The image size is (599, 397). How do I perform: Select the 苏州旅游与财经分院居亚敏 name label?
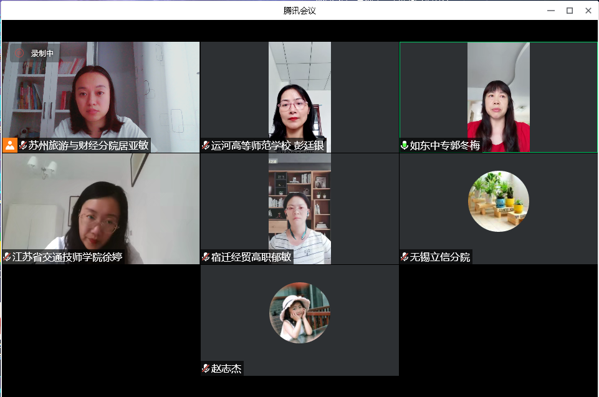[88, 146]
